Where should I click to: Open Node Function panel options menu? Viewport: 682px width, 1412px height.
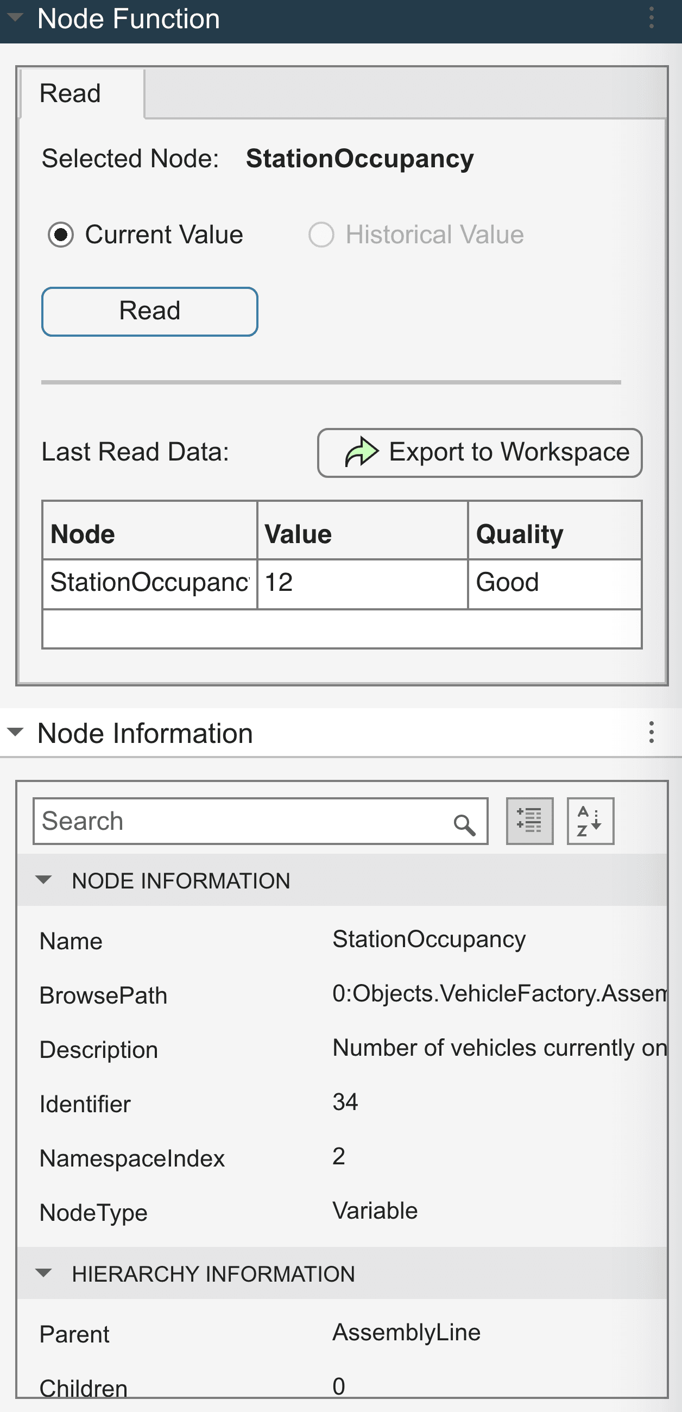pos(651,18)
